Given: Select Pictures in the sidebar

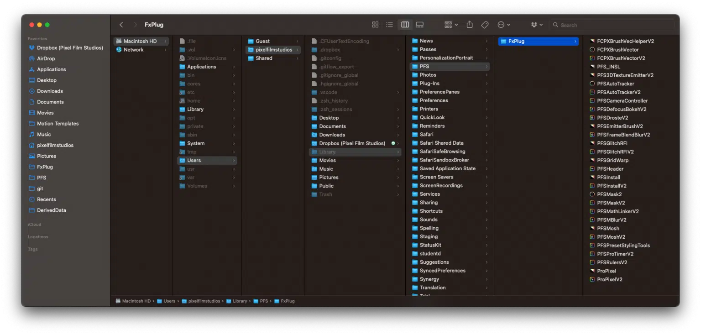Looking at the screenshot, I should [42, 156].
